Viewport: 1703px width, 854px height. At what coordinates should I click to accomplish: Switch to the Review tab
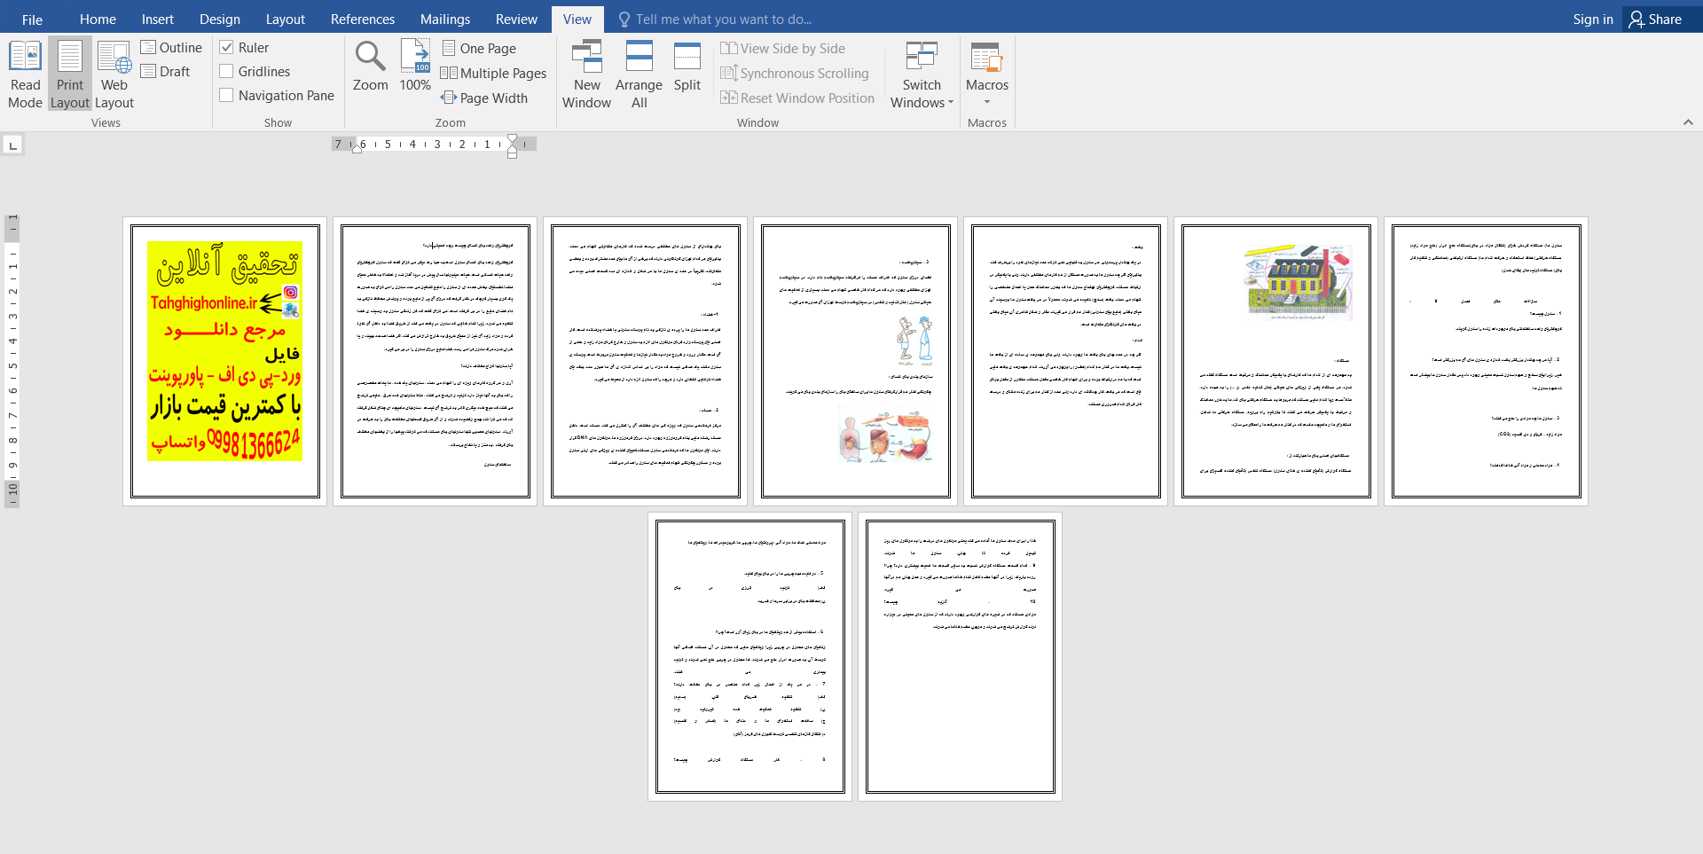click(x=516, y=19)
